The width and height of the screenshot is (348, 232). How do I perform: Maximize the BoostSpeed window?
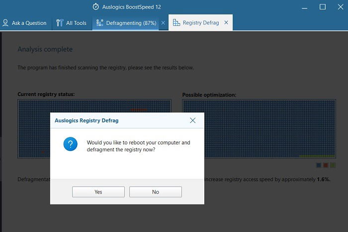[323, 7]
